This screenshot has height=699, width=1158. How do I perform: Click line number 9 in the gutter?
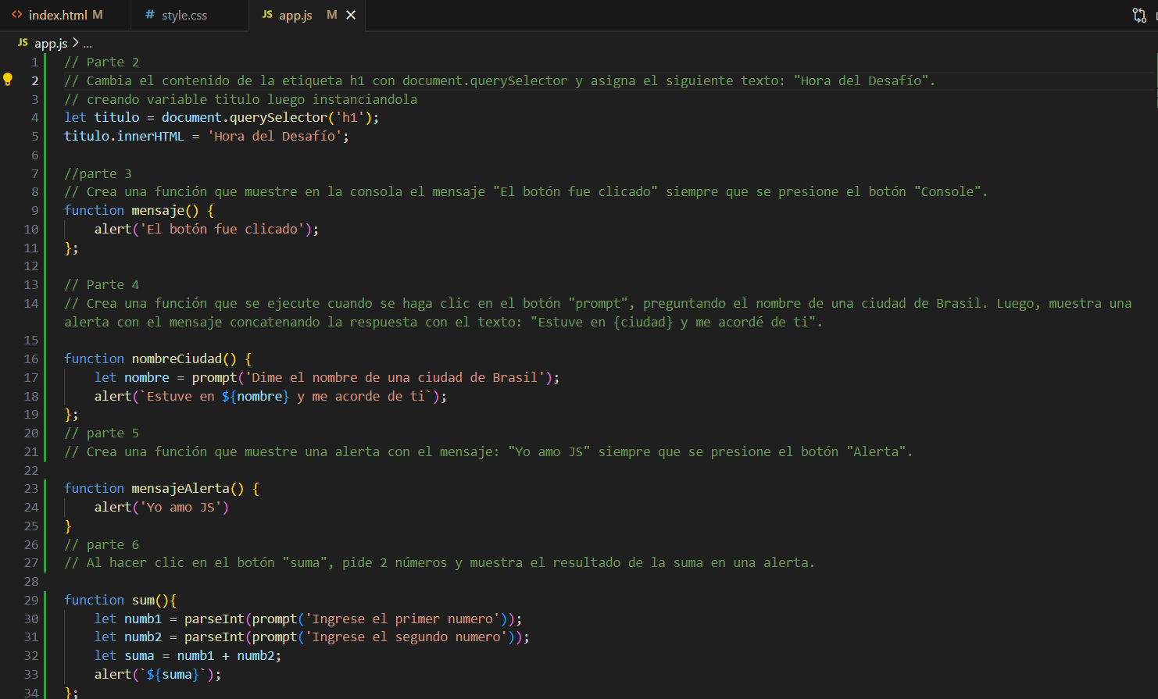coord(35,210)
